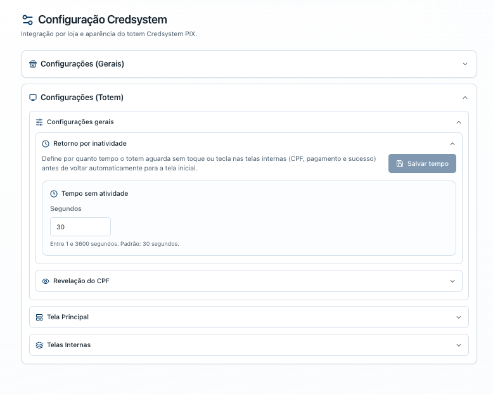Collapse Configurações (Totem) using its chevron

coord(465,98)
